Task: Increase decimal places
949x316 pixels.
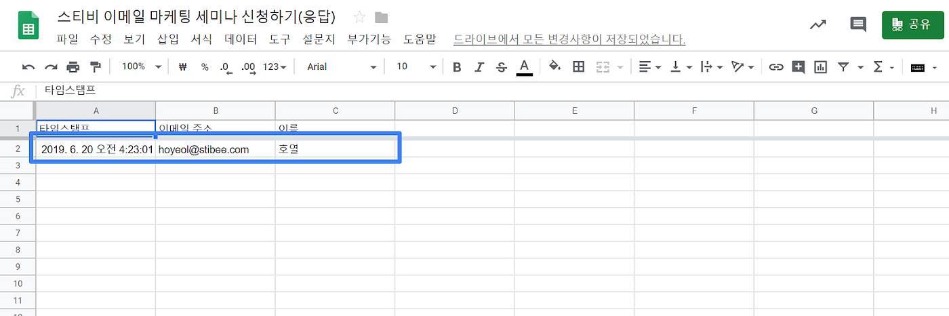Action: [x=248, y=66]
